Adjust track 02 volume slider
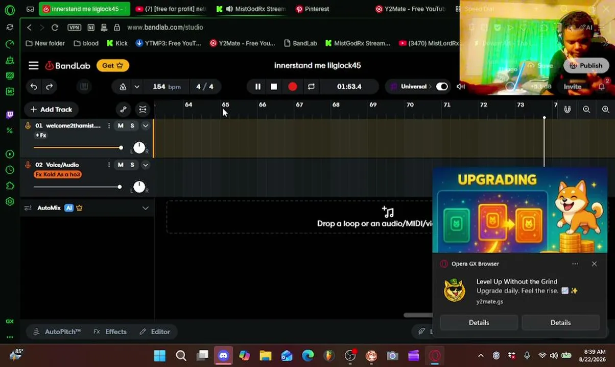Viewport: 615px width, 367px height. (x=77, y=187)
